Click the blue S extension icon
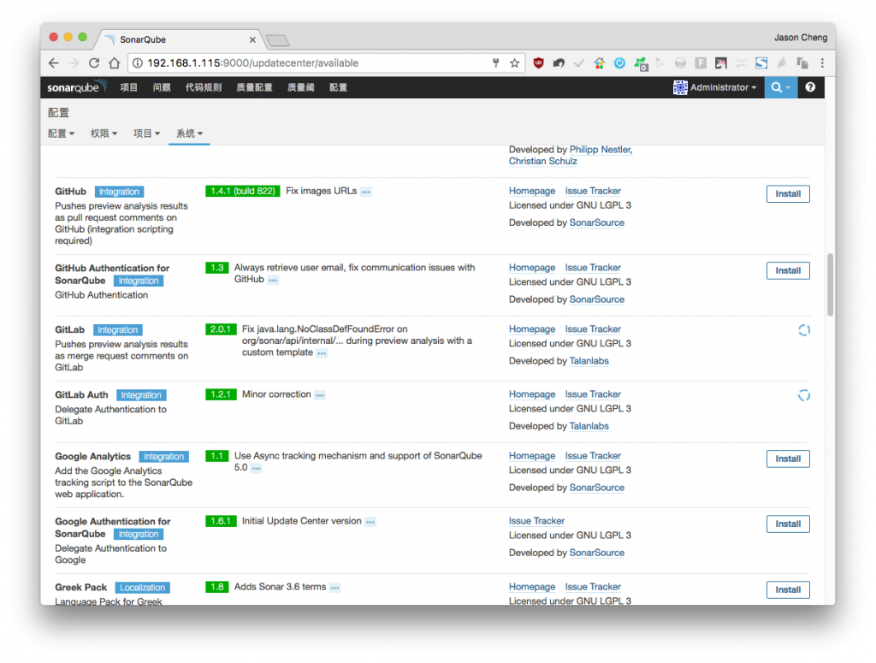 (761, 63)
